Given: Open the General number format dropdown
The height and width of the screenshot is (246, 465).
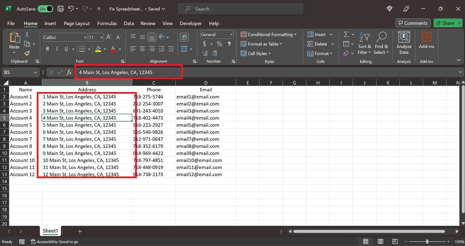Looking at the screenshot, I should [231, 34].
